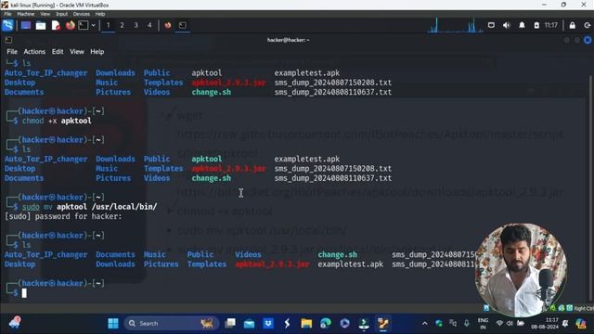The height and width of the screenshot is (334, 594).
Task: Open terminal emulator launcher in Kali panel
Action: coord(84,25)
